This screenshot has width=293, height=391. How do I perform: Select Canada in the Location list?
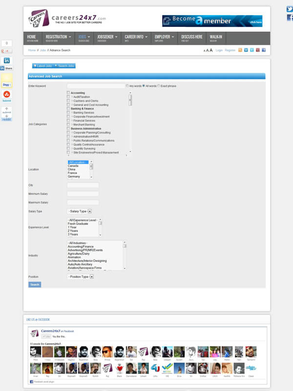[x=73, y=166]
